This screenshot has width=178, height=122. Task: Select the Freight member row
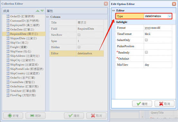pos(23,47)
